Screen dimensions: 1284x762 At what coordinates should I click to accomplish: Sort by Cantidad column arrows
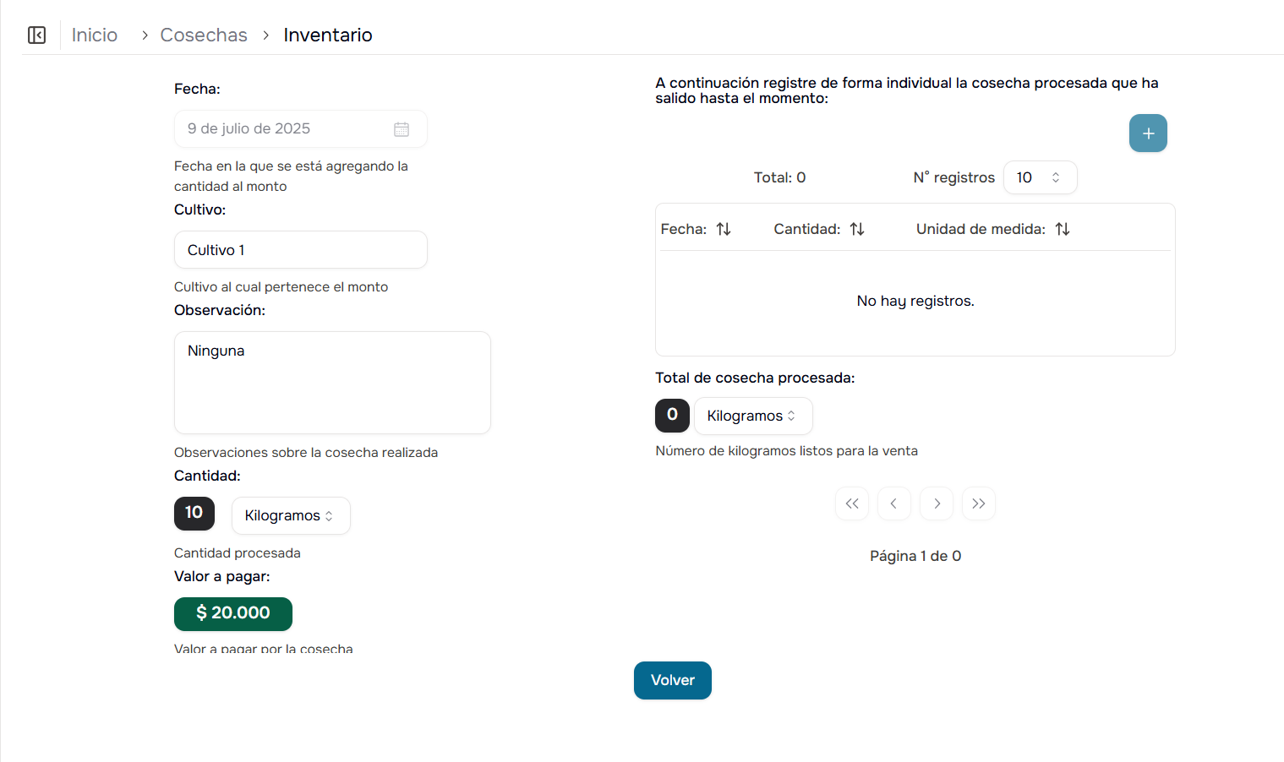pos(857,229)
